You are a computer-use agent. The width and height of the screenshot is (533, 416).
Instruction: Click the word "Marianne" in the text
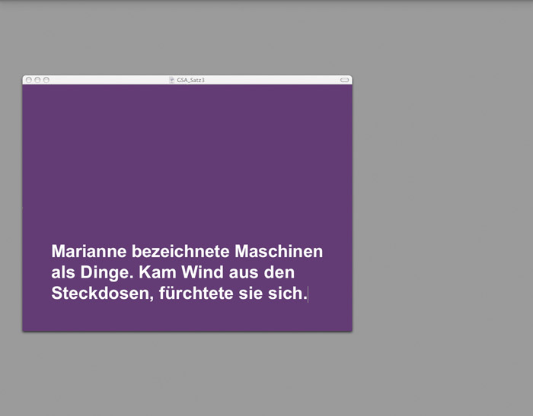click(x=89, y=251)
